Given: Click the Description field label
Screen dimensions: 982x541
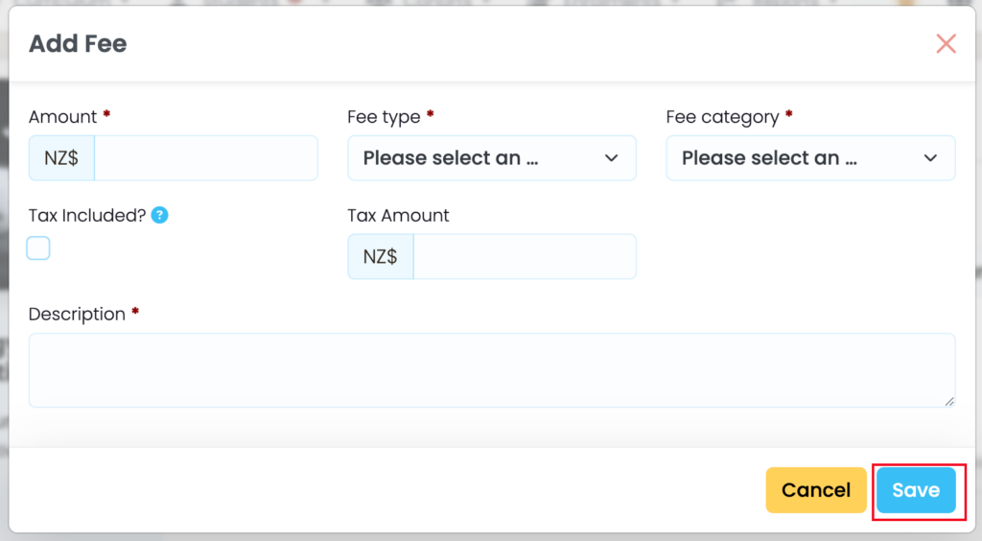Looking at the screenshot, I should [77, 315].
